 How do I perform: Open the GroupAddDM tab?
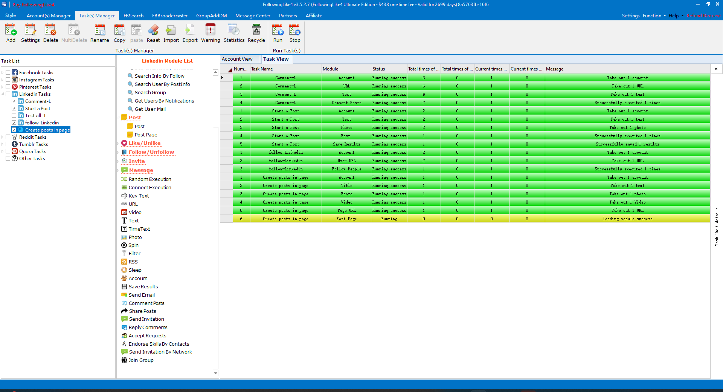tap(211, 15)
